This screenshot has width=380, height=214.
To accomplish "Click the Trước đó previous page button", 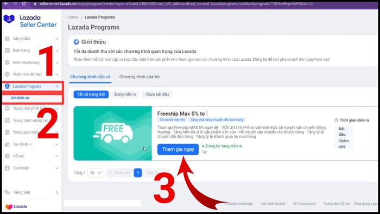I will [x=119, y=173].
